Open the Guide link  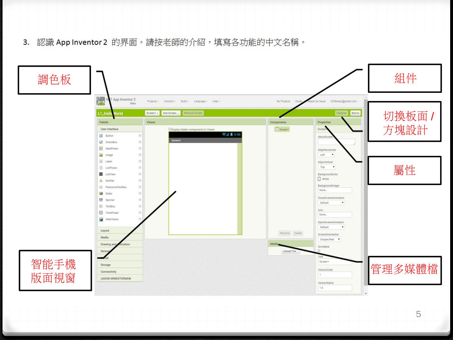[299, 101]
